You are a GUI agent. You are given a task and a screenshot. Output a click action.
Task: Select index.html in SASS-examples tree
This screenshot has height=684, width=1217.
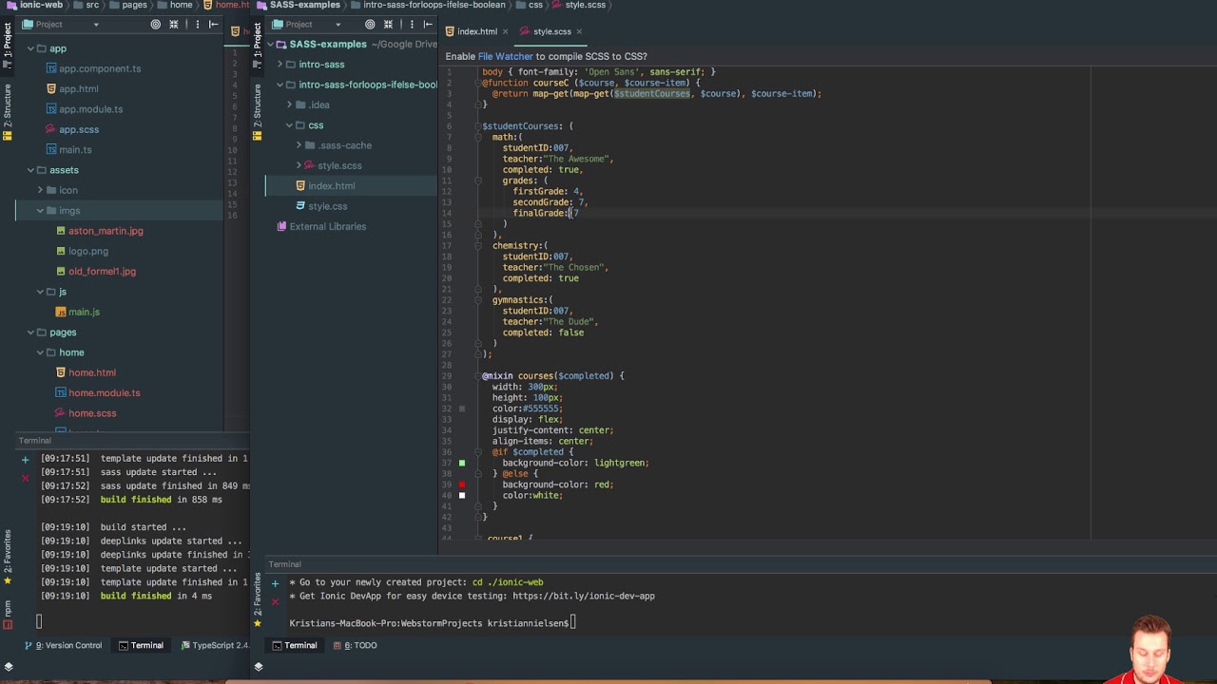click(331, 186)
